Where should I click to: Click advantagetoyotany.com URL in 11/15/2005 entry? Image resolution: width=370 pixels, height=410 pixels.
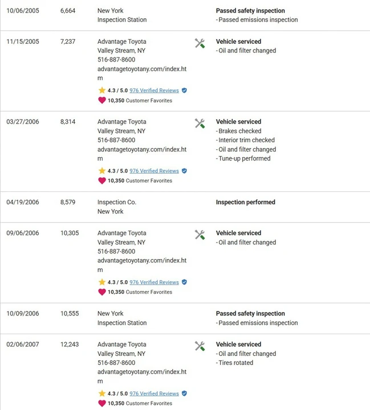click(142, 73)
